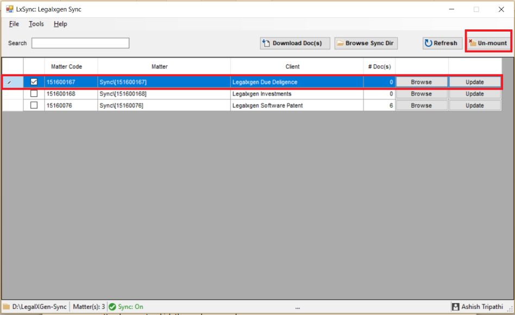Uncheck the checkbox for matter 151600167
The width and height of the screenshot is (515, 315).
click(x=34, y=82)
